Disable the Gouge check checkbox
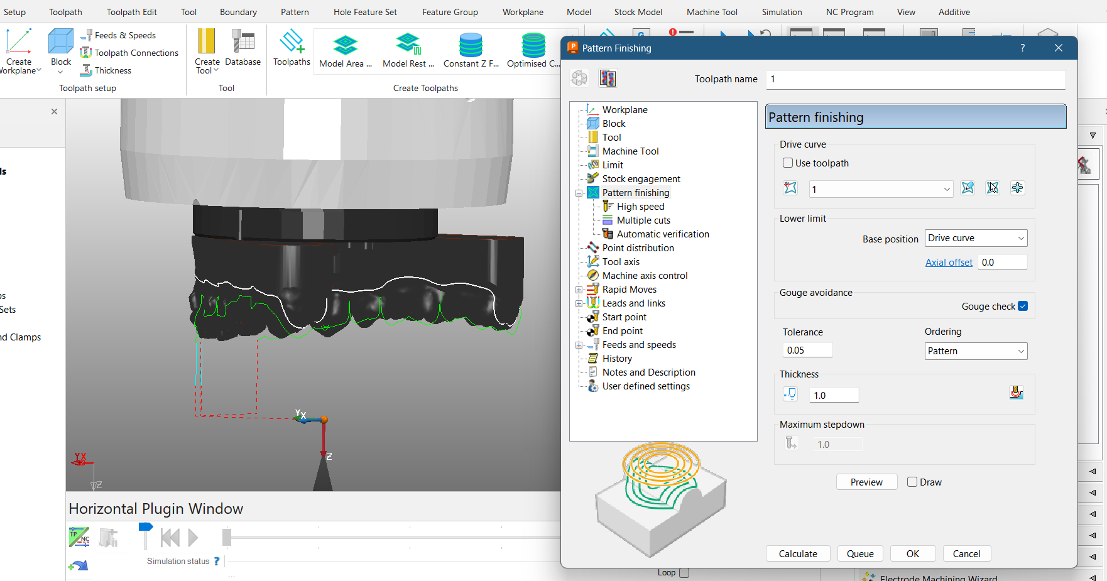 coord(1023,306)
